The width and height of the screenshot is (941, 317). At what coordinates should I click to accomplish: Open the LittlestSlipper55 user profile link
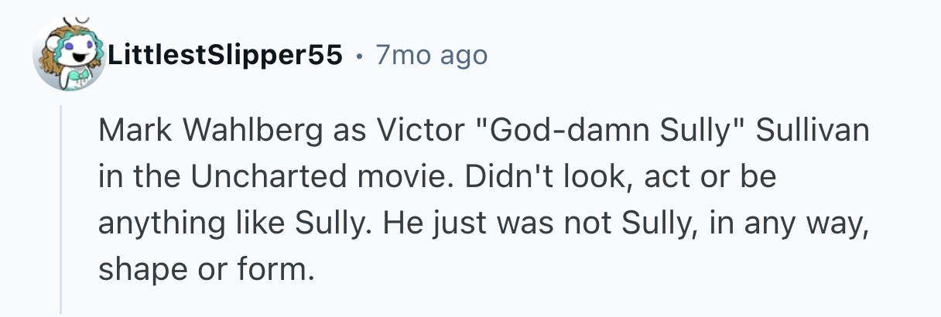226,56
